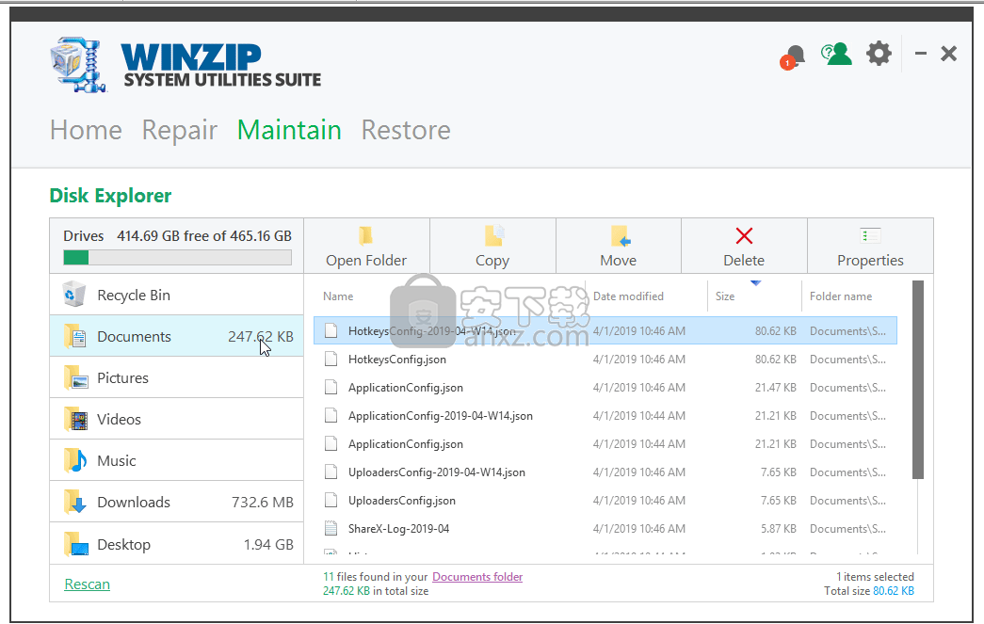Viewport: 984px width, 624px height.
Task: Show Properties of the selected file
Action: 870,246
